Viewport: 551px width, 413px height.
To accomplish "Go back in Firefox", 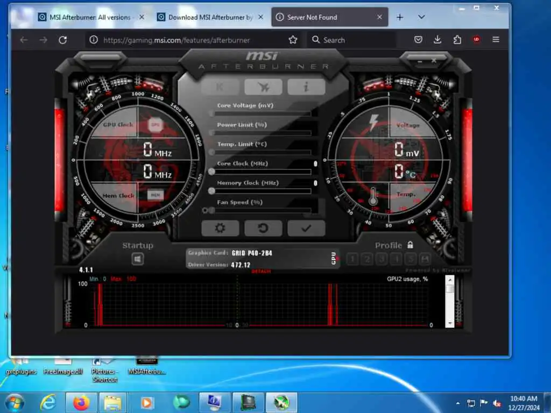I will point(24,40).
